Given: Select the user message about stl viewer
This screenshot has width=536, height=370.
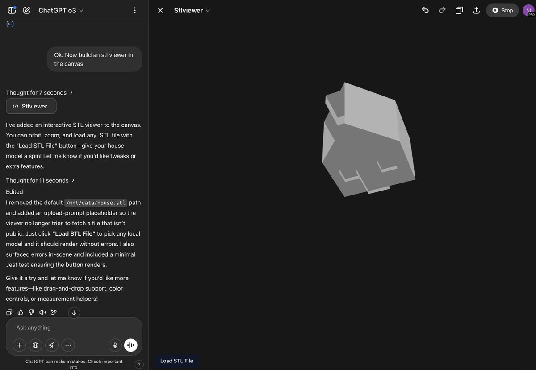Looking at the screenshot, I should click(94, 59).
